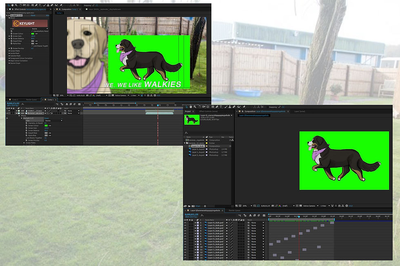Image resolution: width=400 pixels, height=266 pixels.
Task: Open the Parent dropdown for layer 1
Action: tap(258, 222)
